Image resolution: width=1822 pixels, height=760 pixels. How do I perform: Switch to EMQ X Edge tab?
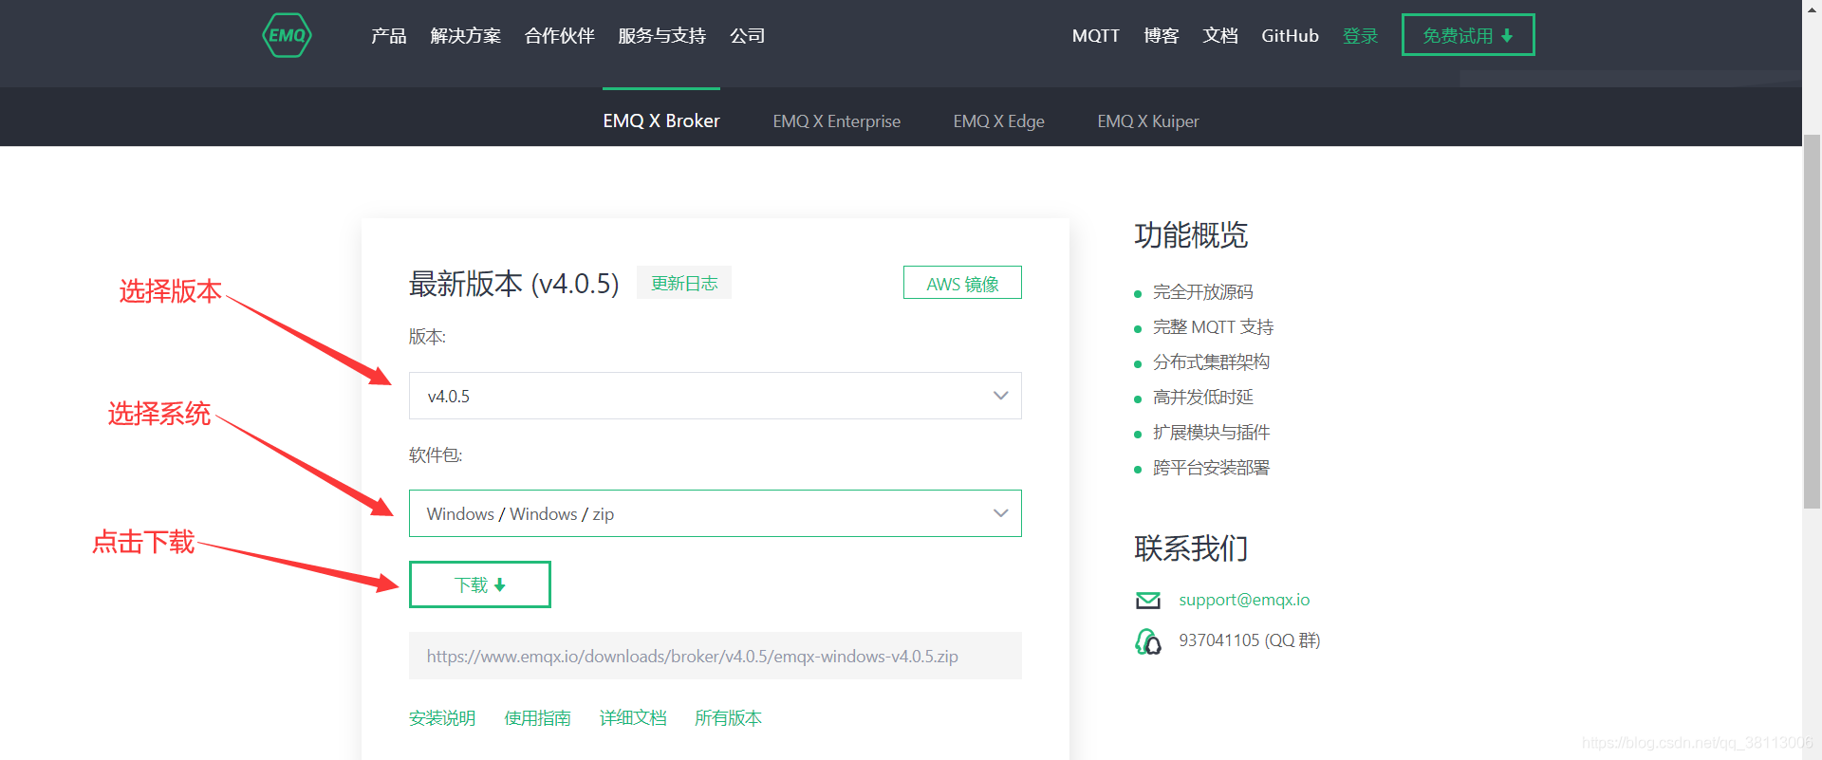tap(999, 121)
